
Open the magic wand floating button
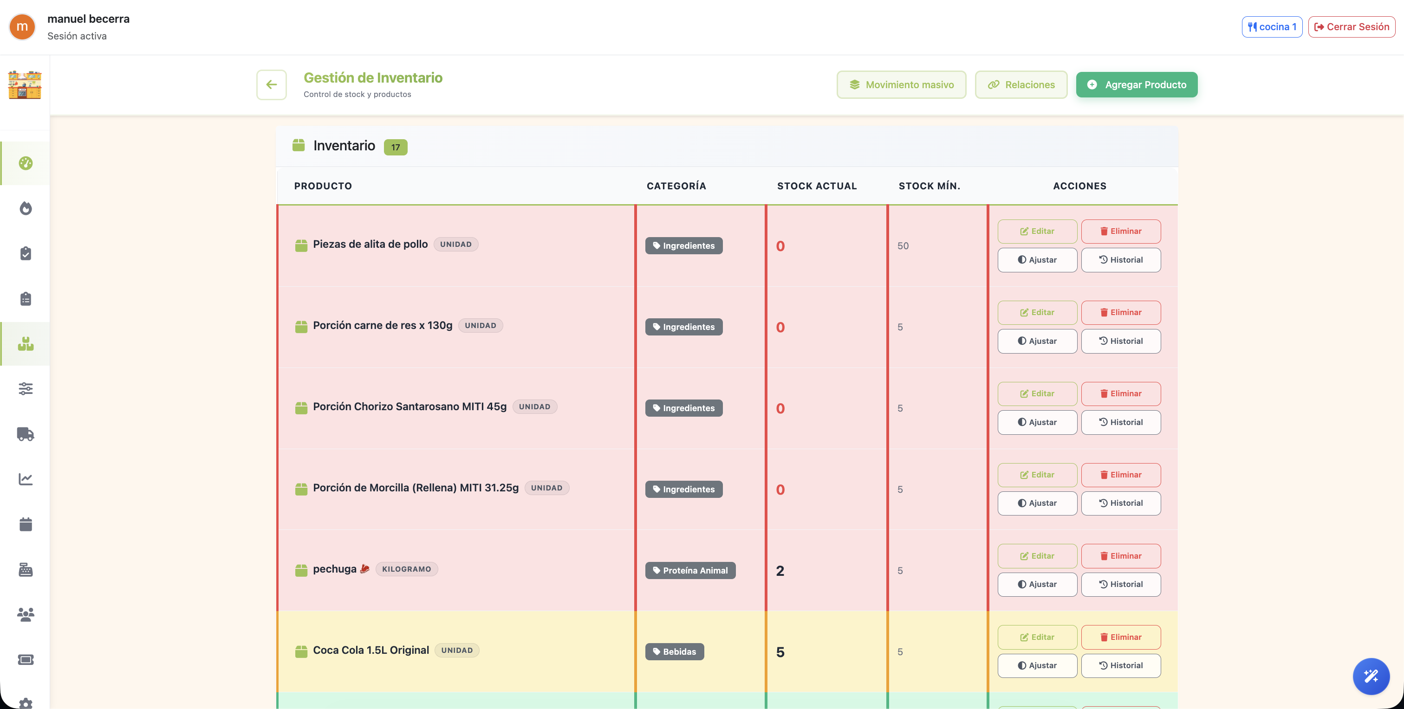pyautogui.click(x=1371, y=677)
